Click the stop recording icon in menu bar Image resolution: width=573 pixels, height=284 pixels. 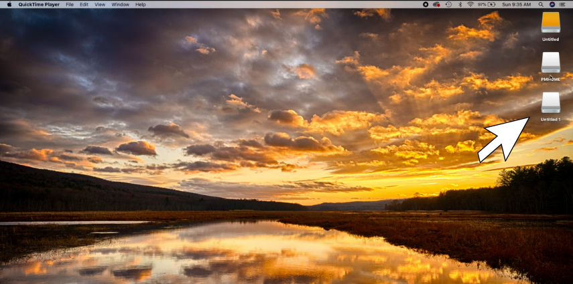point(426,5)
